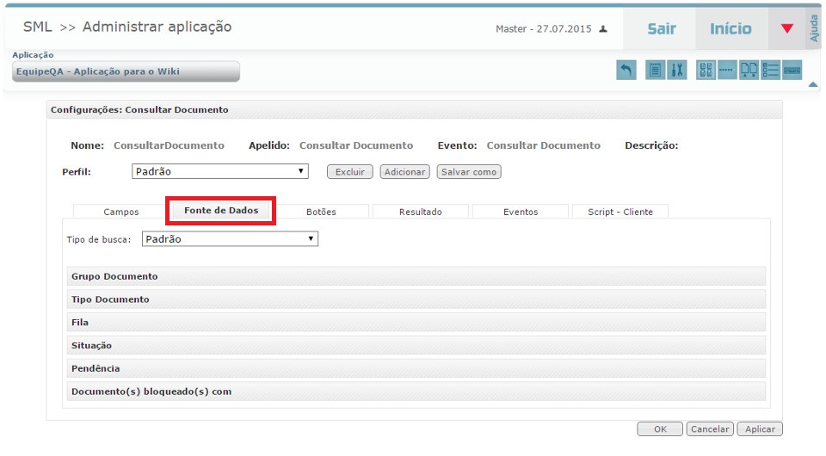Open the Script - Cliente tab

(x=619, y=212)
